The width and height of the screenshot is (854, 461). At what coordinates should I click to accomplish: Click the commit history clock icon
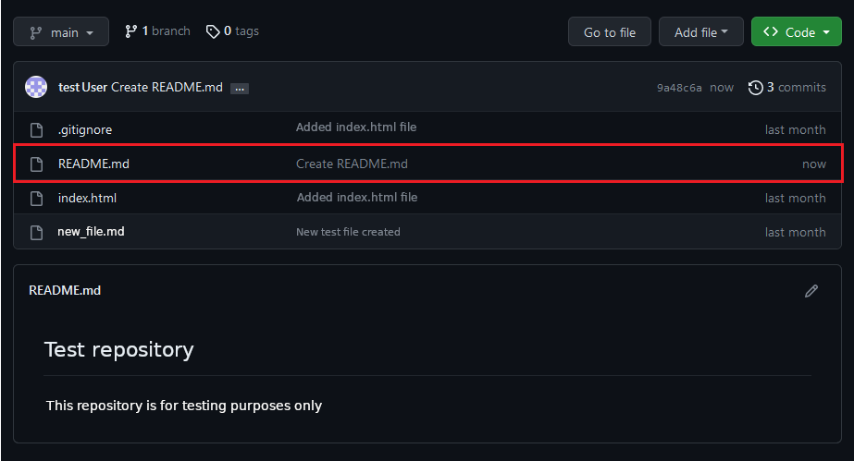click(x=756, y=87)
